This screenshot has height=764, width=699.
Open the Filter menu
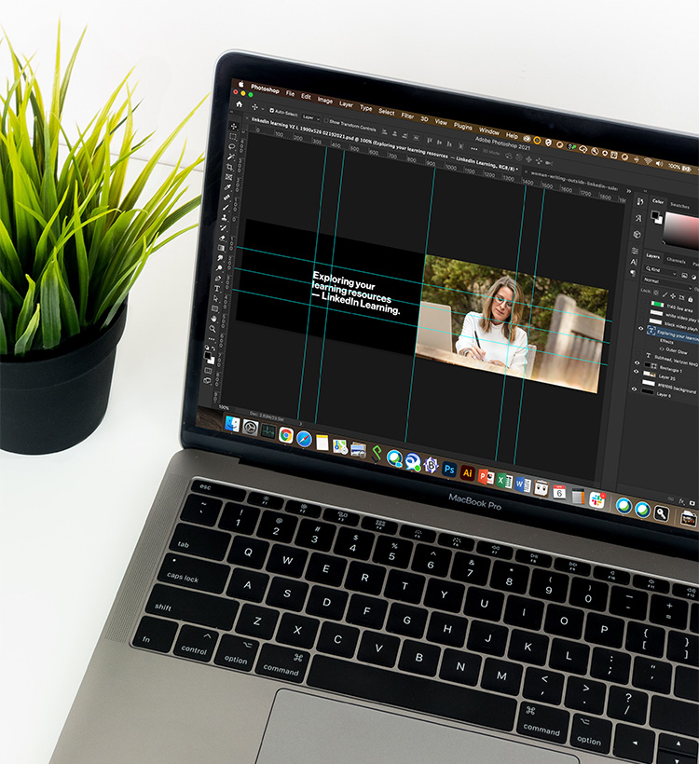click(407, 116)
